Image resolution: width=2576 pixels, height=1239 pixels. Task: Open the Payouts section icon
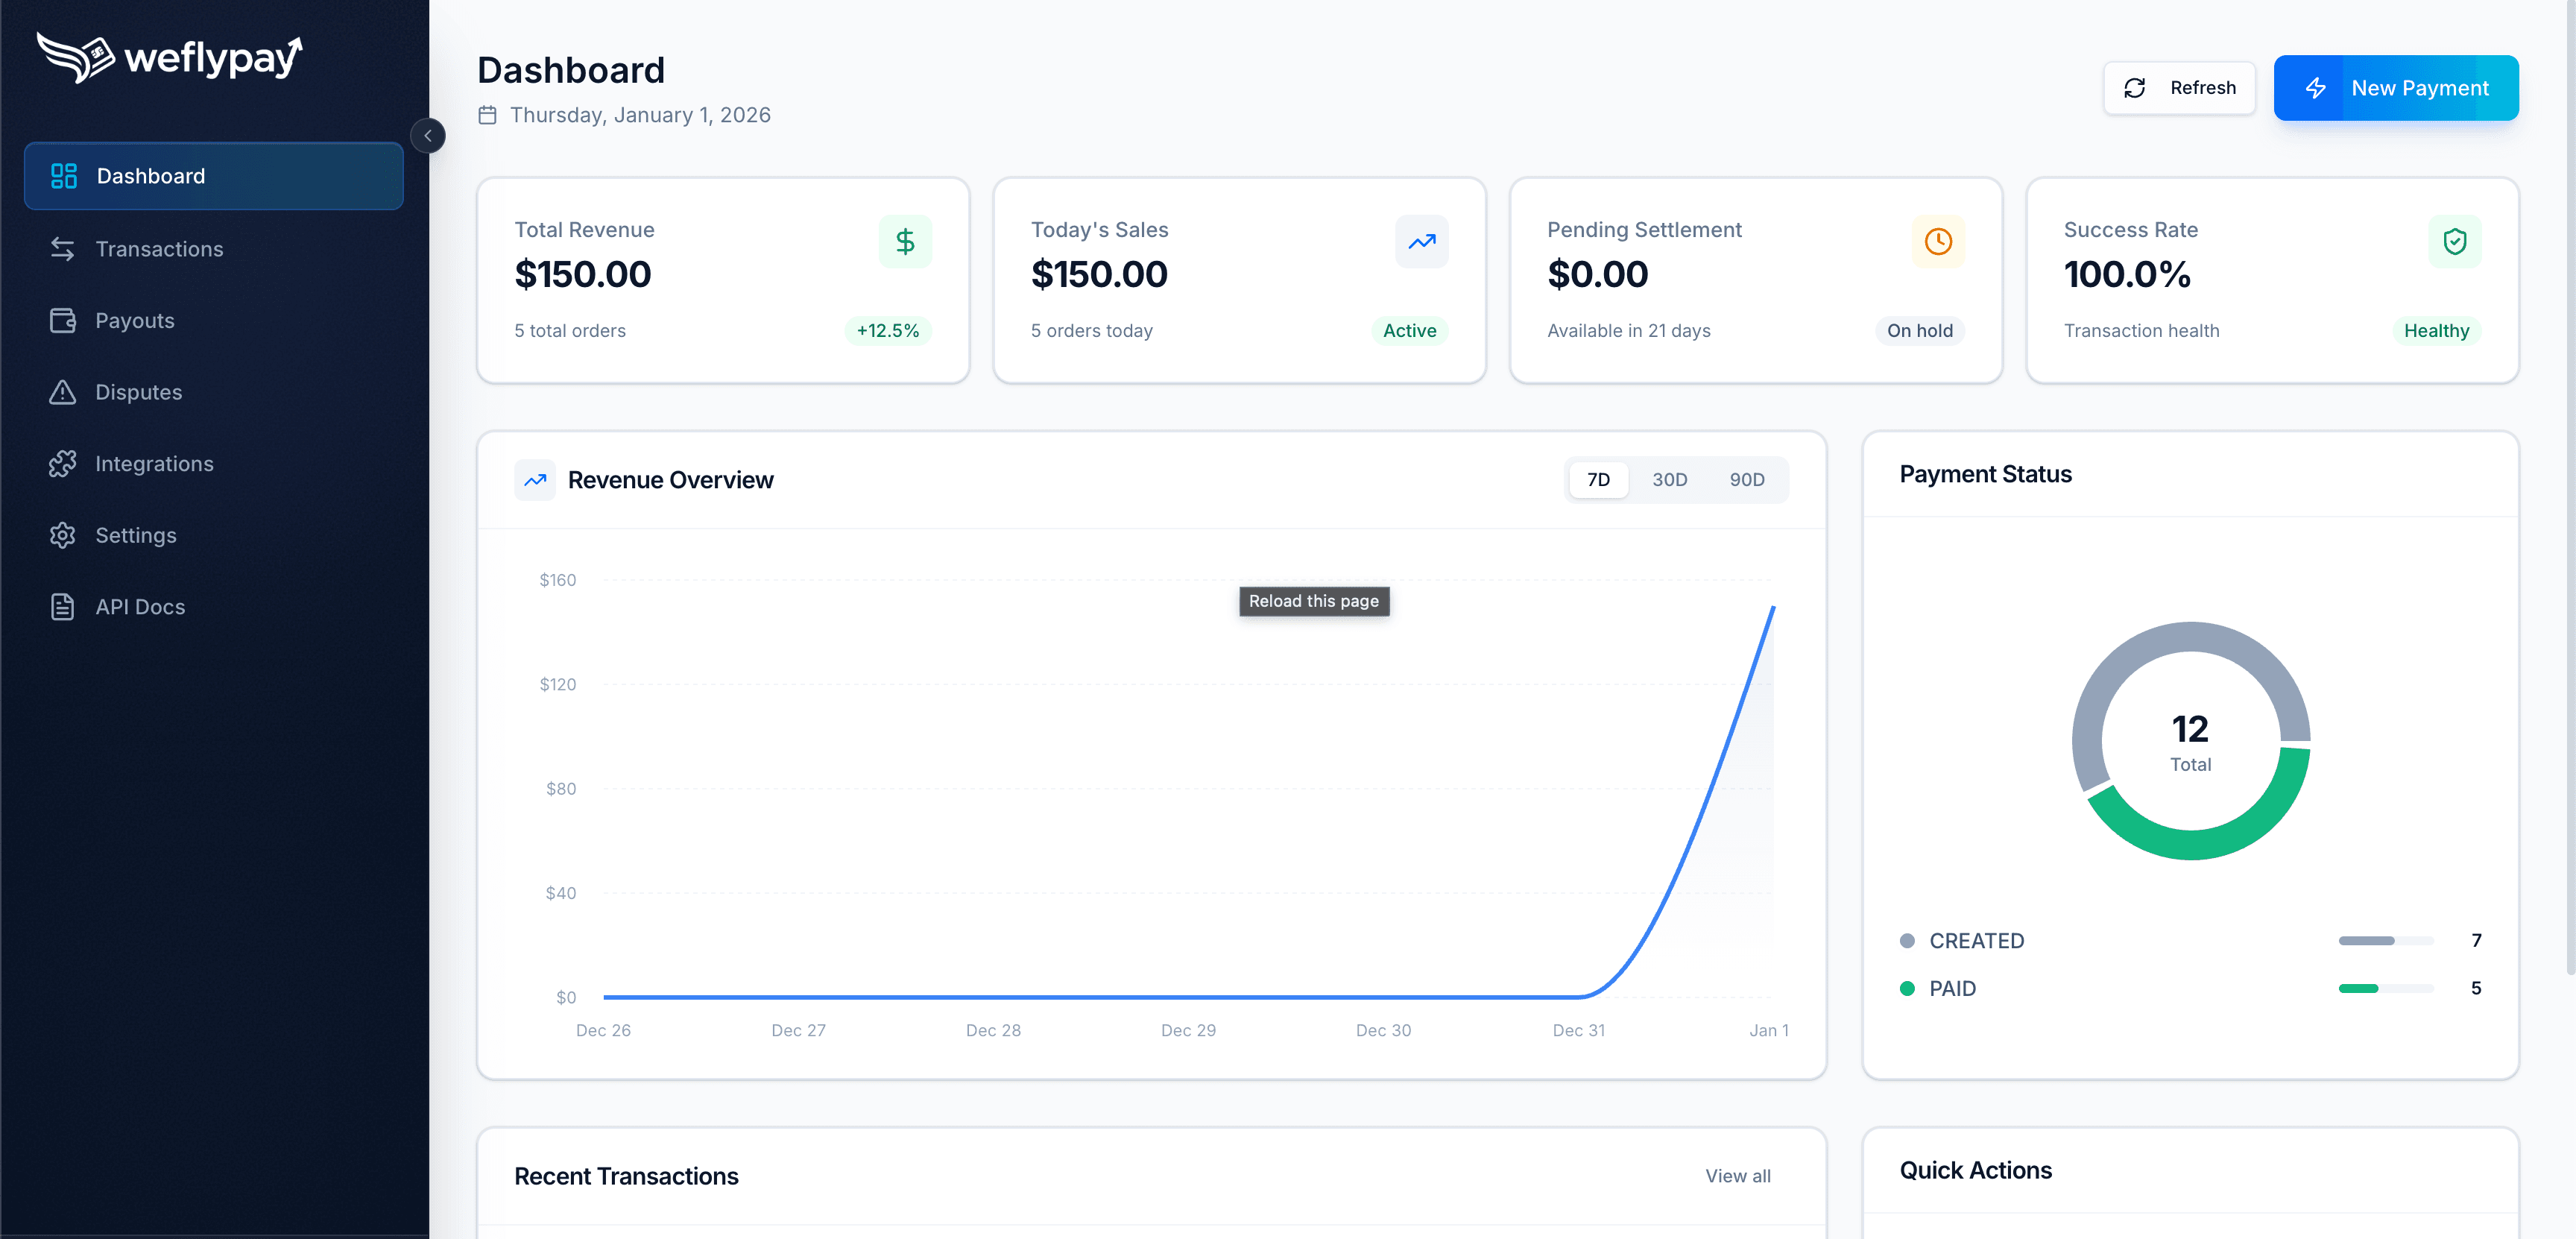coord(62,320)
